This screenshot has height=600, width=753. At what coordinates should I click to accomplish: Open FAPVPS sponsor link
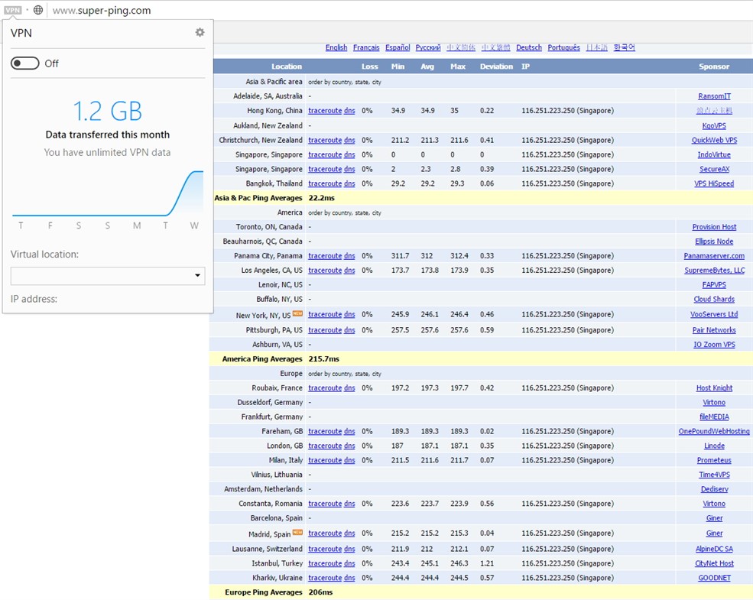click(x=714, y=284)
